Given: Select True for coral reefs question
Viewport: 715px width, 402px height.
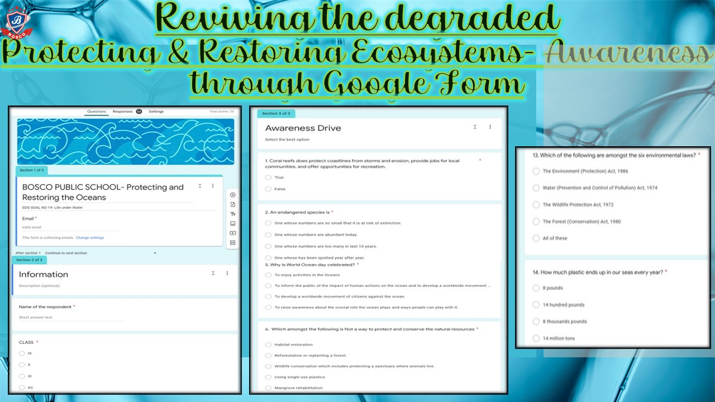Looking at the screenshot, I should click(268, 178).
